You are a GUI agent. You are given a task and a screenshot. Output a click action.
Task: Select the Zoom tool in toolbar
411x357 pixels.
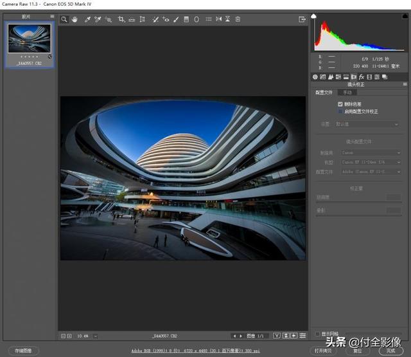pyautogui.click(x=64, y=19)
